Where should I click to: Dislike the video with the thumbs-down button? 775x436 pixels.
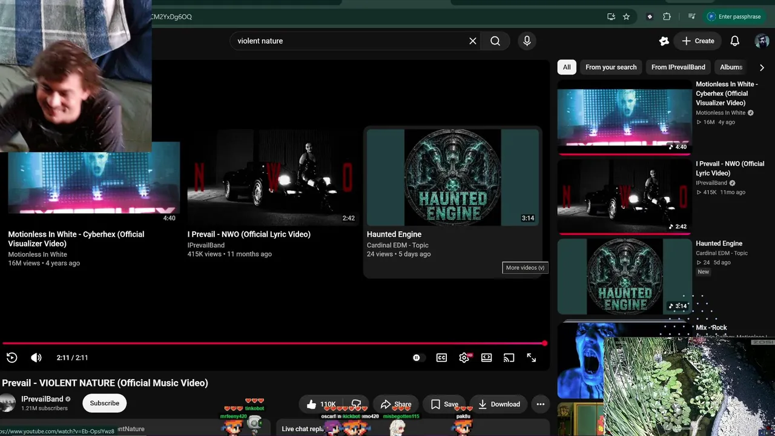tap(356, 405)
